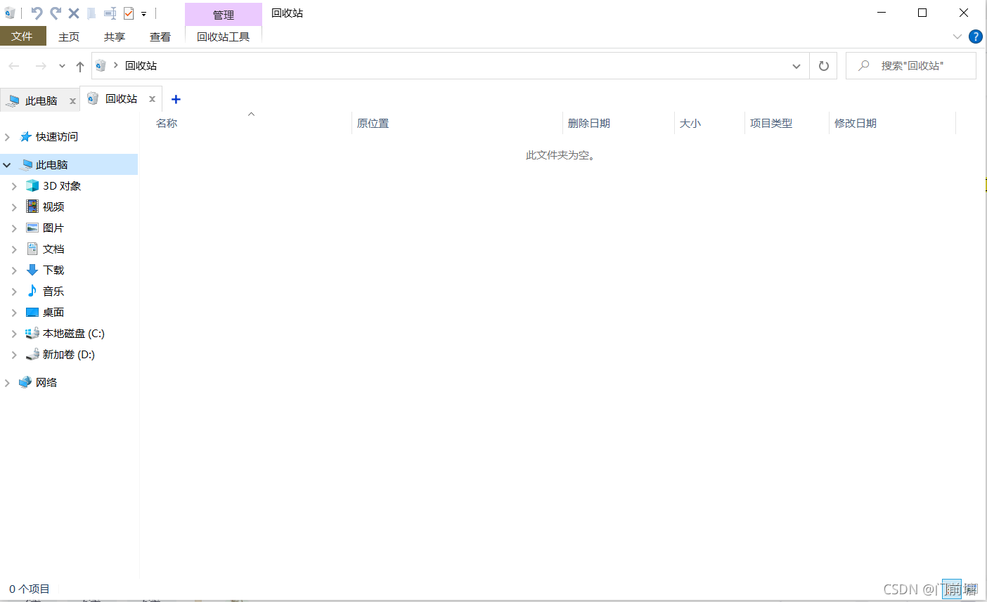Open the address bar history dropdown
The width and height of the screenshot is (987, 602).
pos(796,65)
